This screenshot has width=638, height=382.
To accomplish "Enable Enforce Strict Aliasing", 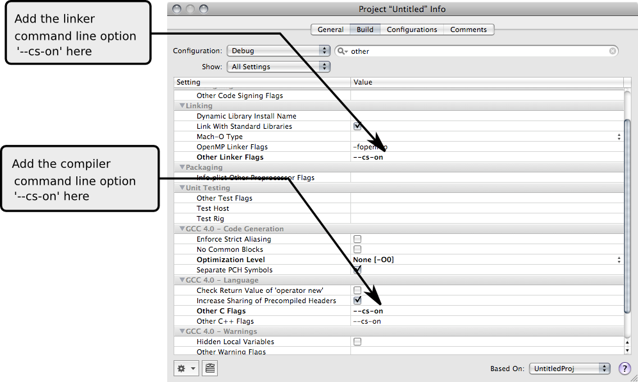I will 357,238.
